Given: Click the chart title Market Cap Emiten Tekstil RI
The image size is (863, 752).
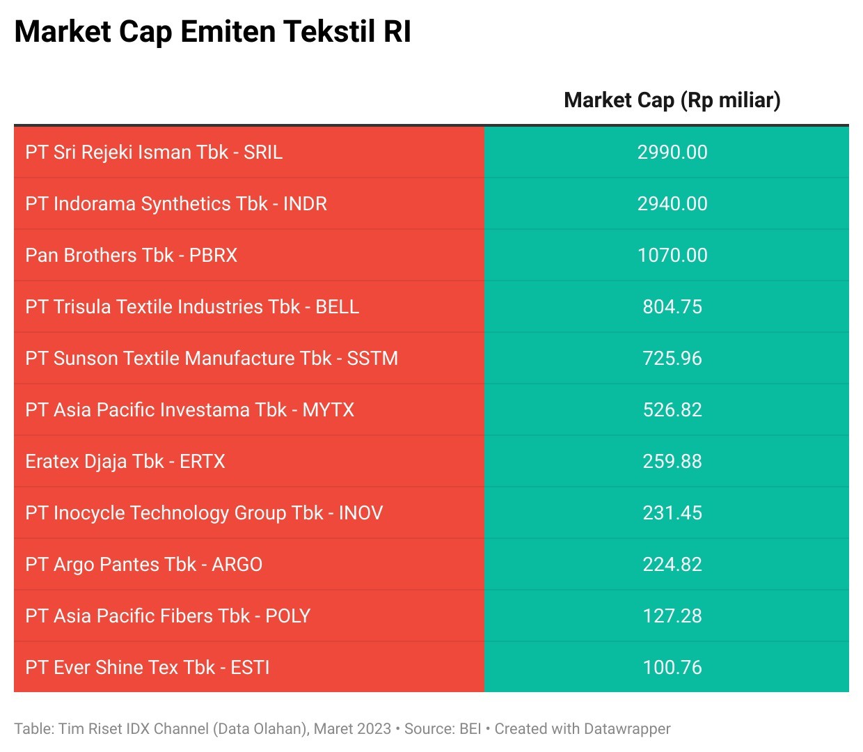Looking at the screenshot, I should click(x=212, y=32).
